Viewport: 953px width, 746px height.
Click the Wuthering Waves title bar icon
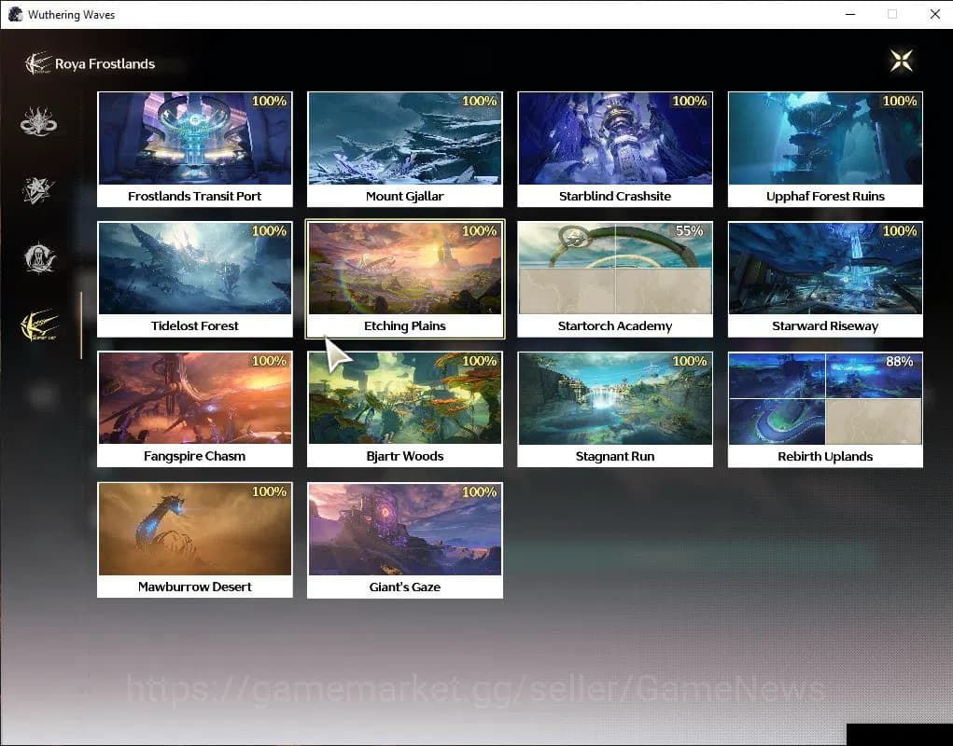click(15, 14)
